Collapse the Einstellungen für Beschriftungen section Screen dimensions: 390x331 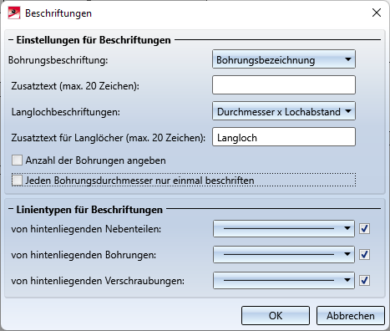(11, 40)
